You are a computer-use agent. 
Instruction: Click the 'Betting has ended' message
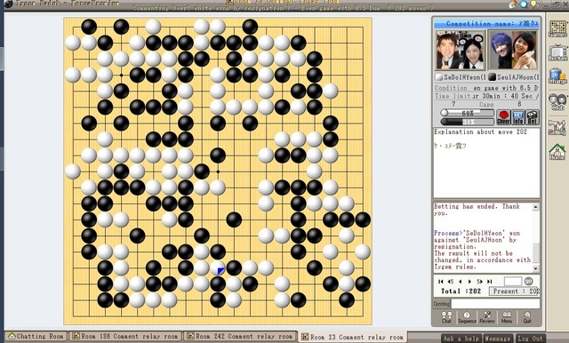click(x=477, y=210)
